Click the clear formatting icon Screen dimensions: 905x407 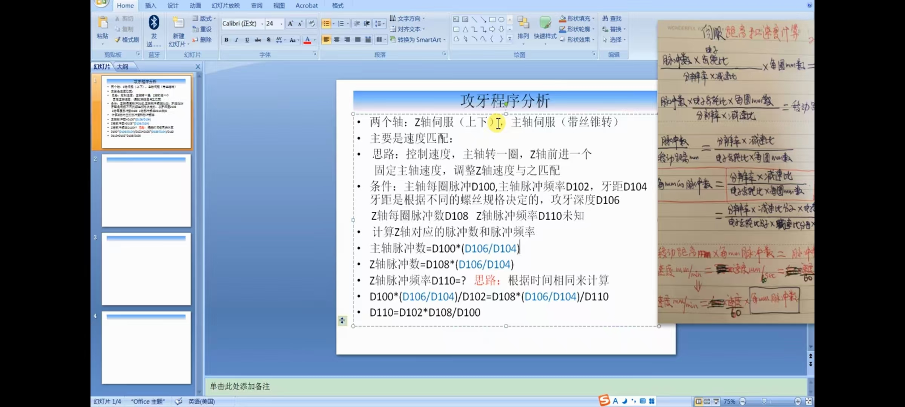pyautogui.click(x=311, y=23)
